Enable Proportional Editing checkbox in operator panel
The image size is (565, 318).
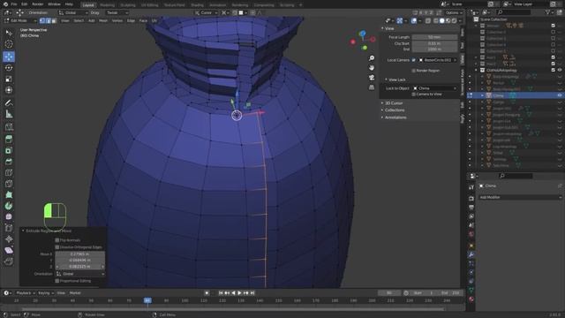56,281
